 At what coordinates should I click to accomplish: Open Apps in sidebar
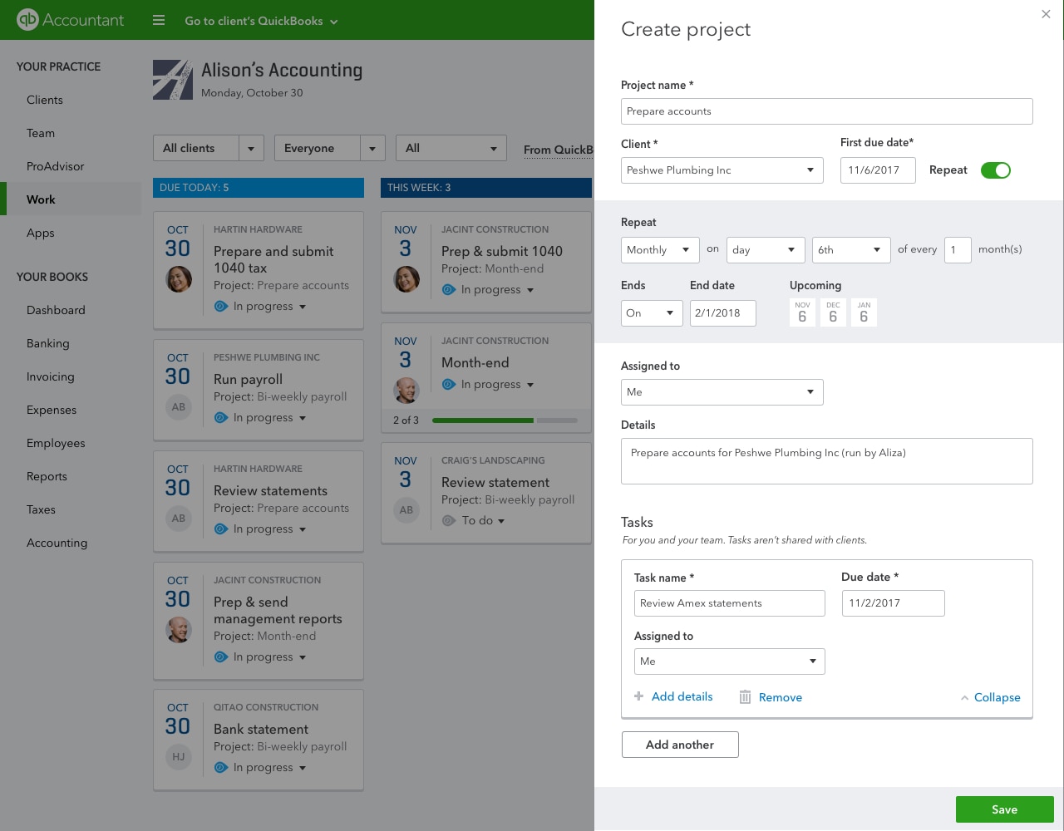tap(41, 233)
